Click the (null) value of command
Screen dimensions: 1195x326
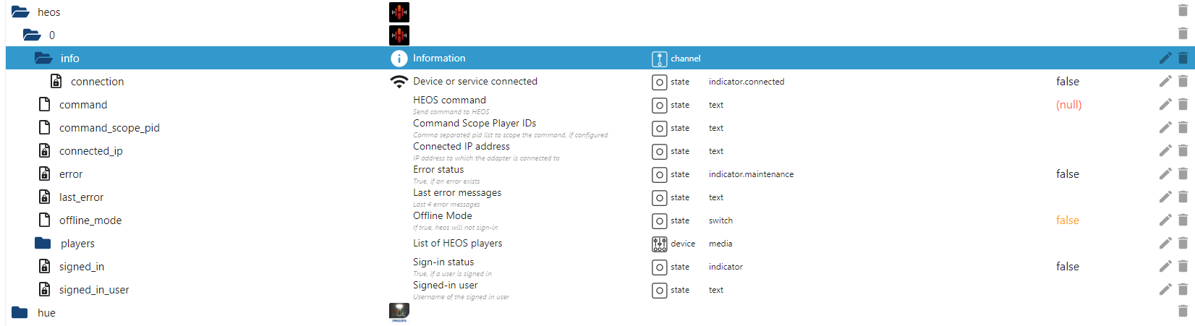tap(1068, 104)
